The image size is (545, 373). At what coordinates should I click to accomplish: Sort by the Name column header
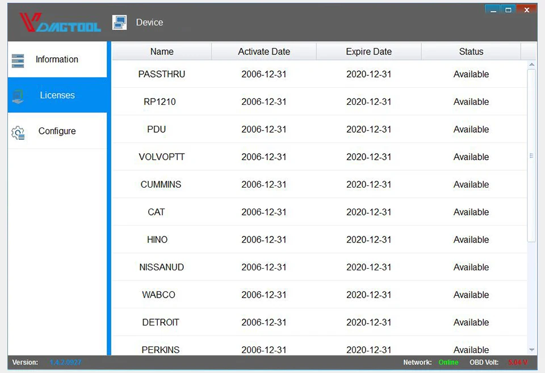(162, 52)
